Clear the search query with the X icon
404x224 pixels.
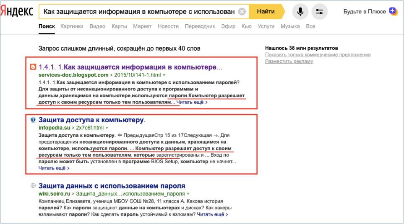coord(242,12)
